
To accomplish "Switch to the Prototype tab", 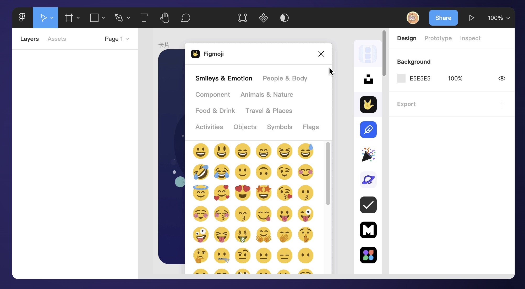I will pos(438,38).
